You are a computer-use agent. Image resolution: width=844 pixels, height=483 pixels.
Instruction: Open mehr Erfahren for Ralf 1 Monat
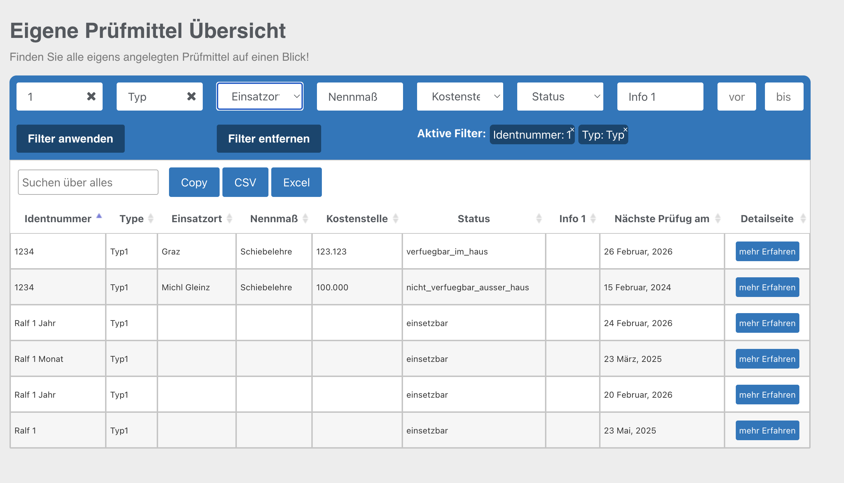pos(767,359)
